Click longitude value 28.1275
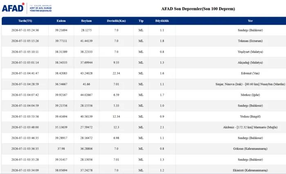This screenshot has height=174, width=286. 86,30
